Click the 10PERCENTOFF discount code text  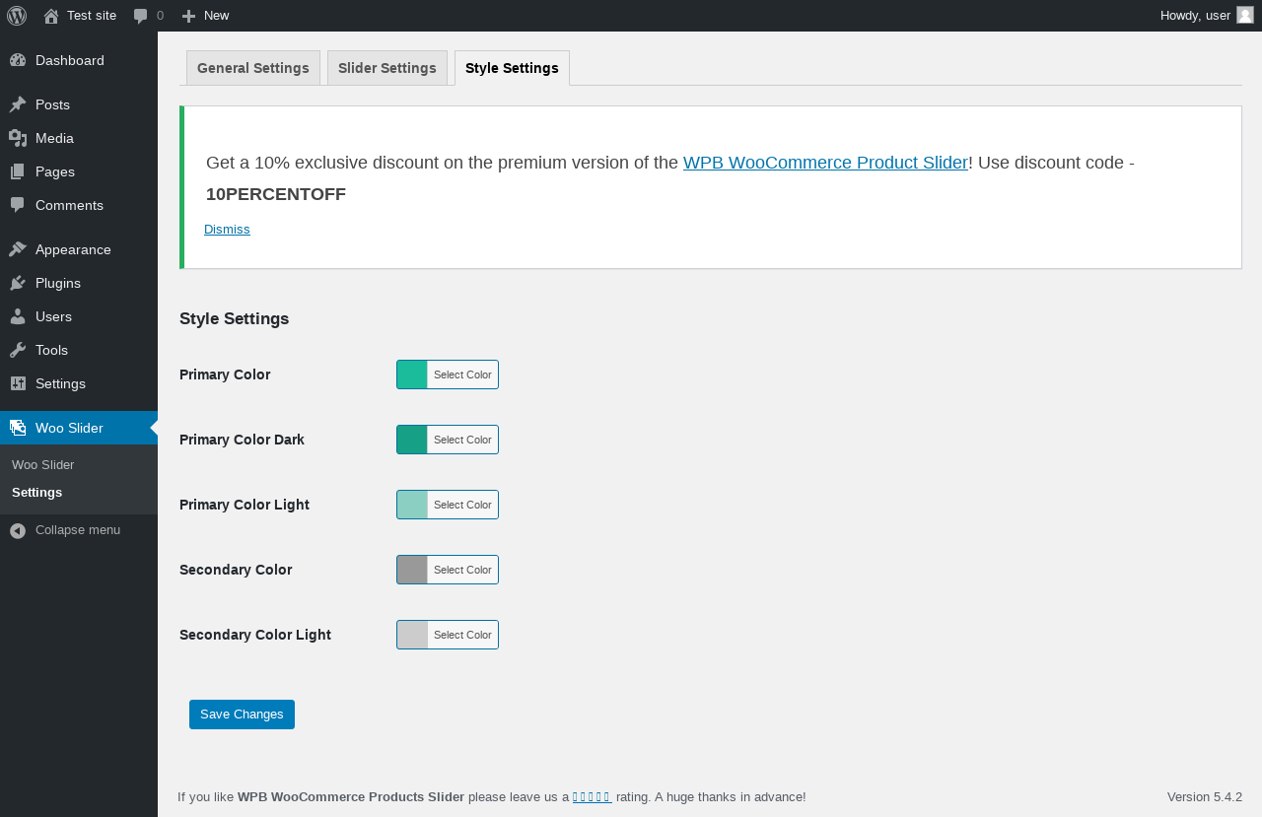tap(276, 194)
